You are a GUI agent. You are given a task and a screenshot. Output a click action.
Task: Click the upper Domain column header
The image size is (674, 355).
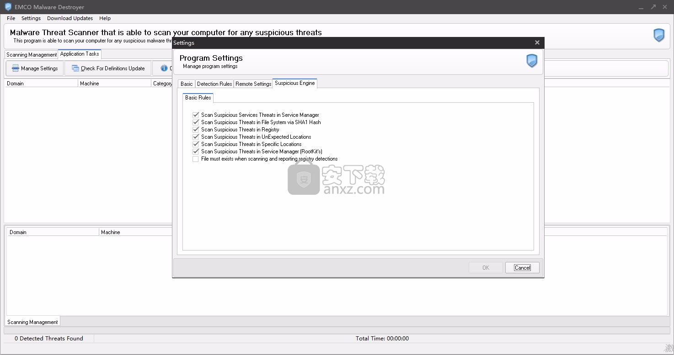(41, 84)
